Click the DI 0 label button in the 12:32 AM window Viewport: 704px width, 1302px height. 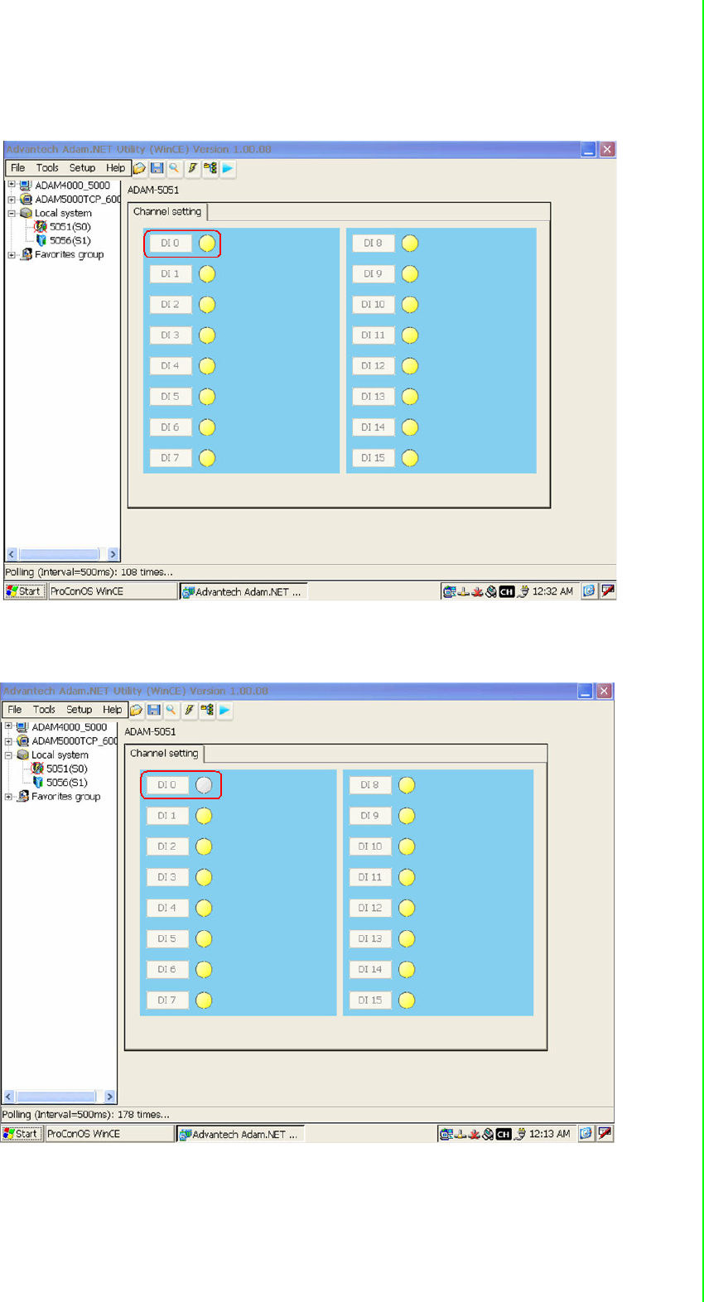point(171,244)
